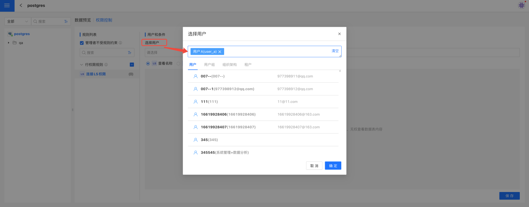Viewport: 529px width, 207px height.
Task: Collapse the 行权限规则 section
Action: 82,65
